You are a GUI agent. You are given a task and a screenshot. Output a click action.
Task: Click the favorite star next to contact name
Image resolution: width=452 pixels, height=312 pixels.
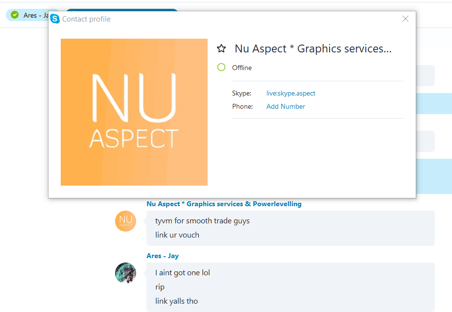(x=221, y=48)
